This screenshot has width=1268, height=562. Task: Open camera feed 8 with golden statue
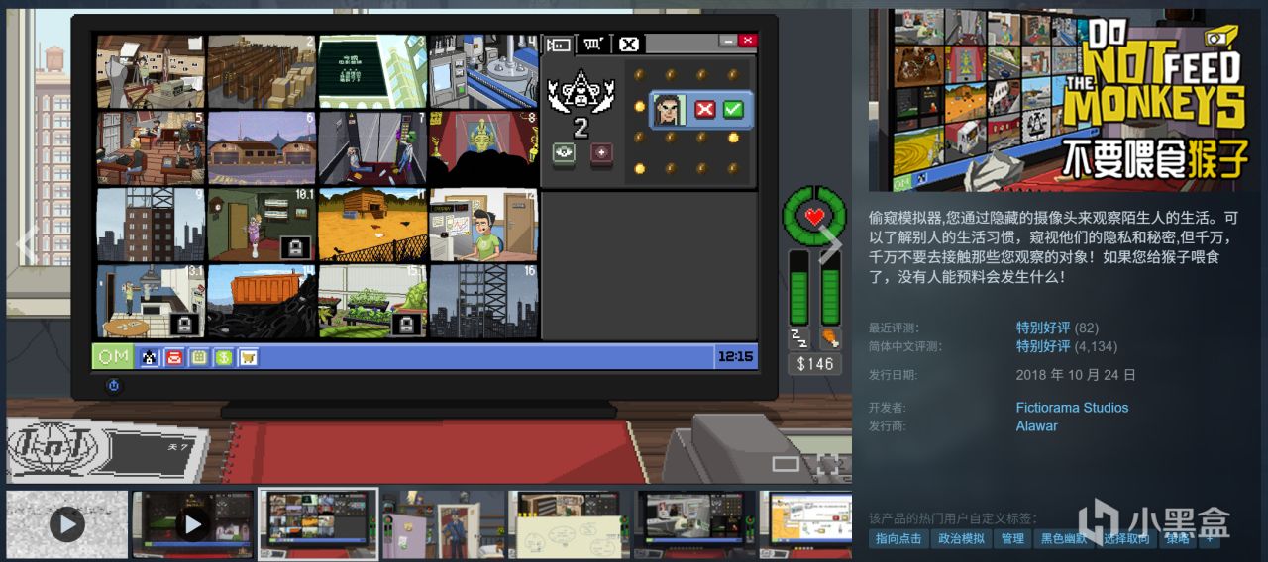pos(483,147)
